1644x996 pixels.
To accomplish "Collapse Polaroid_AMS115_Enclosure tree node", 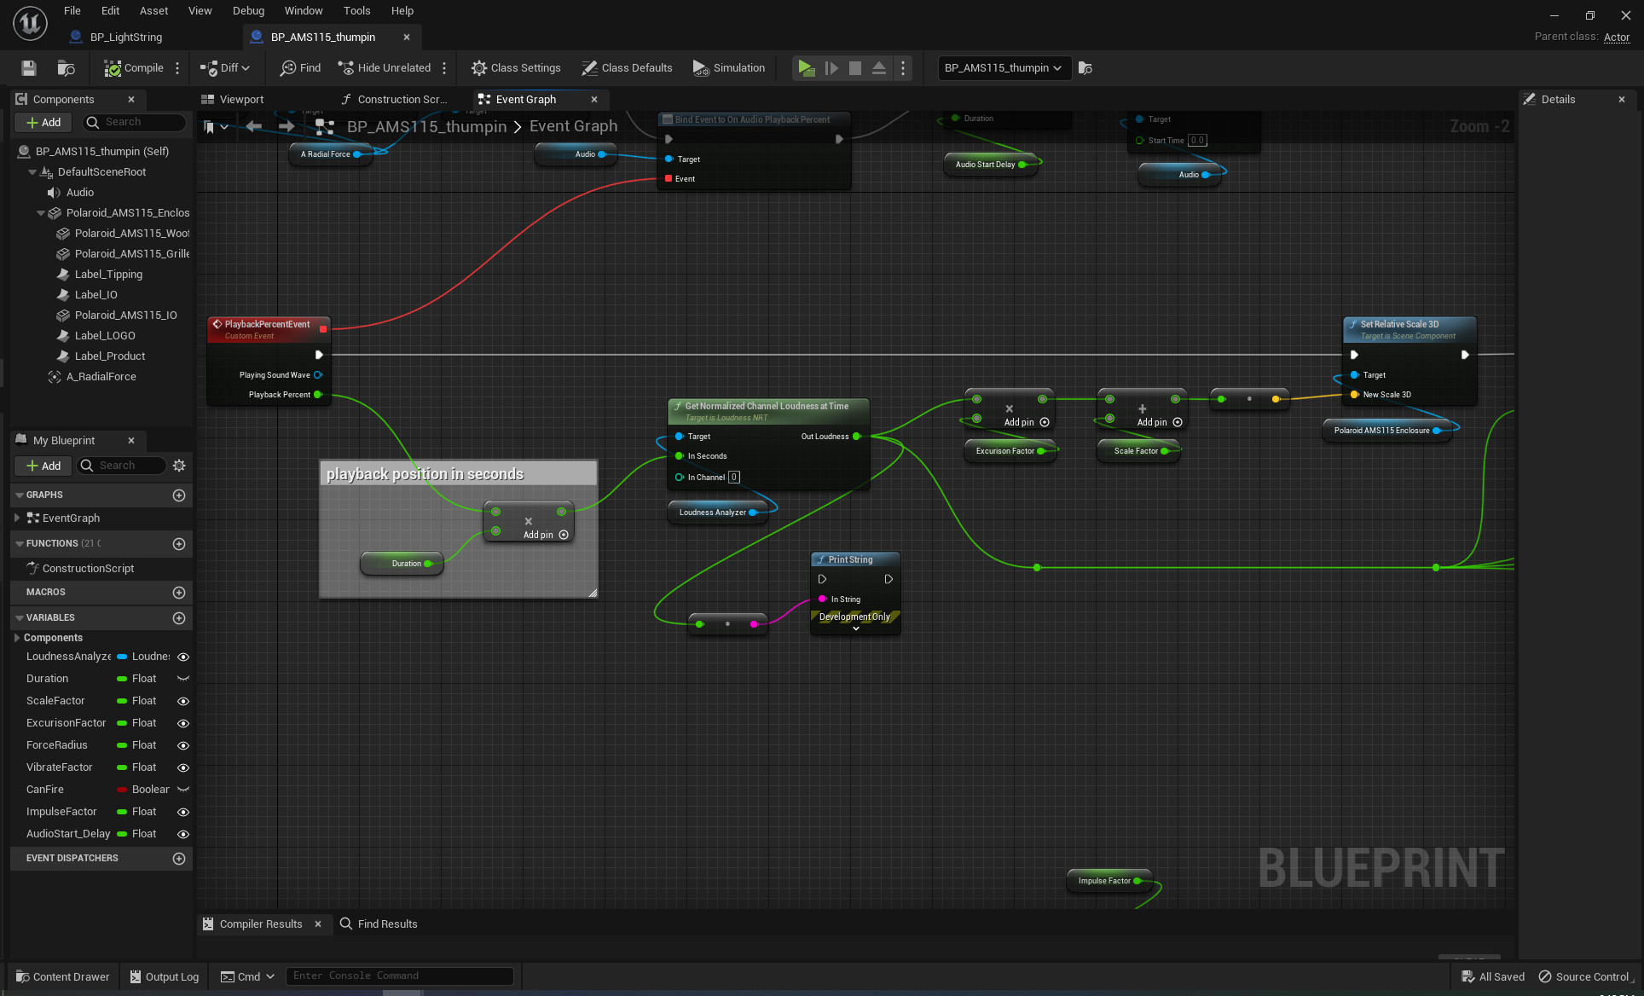I will (x=41, y=213).
